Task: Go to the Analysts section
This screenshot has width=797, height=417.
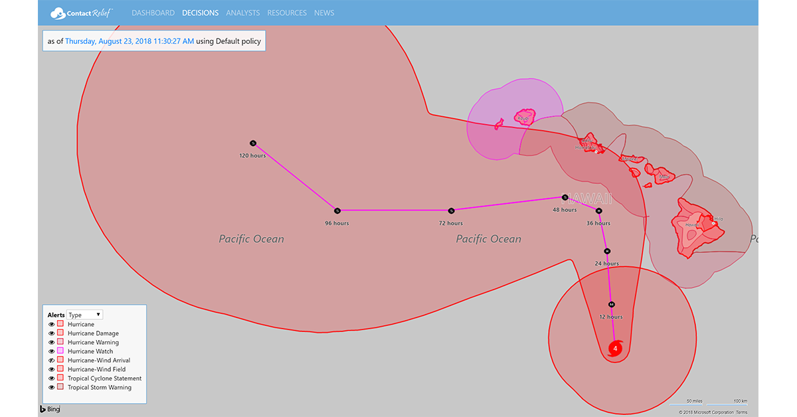Action: tap(242, 13)
